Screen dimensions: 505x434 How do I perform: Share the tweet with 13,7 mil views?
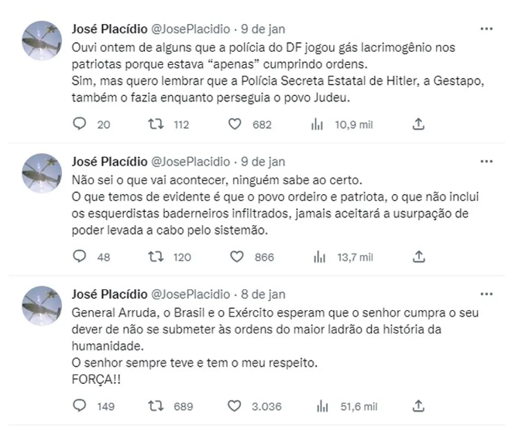[x=418, y=256]
